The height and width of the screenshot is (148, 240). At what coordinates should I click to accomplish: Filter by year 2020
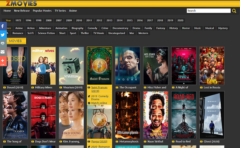click(180, 20)
